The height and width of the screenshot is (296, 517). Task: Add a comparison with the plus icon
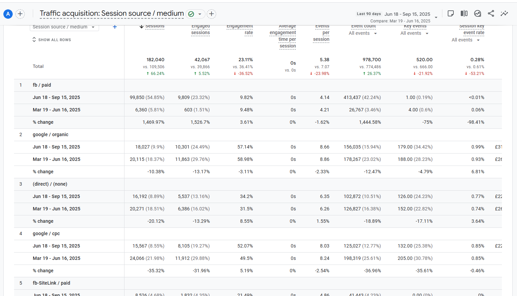point(20,14)
